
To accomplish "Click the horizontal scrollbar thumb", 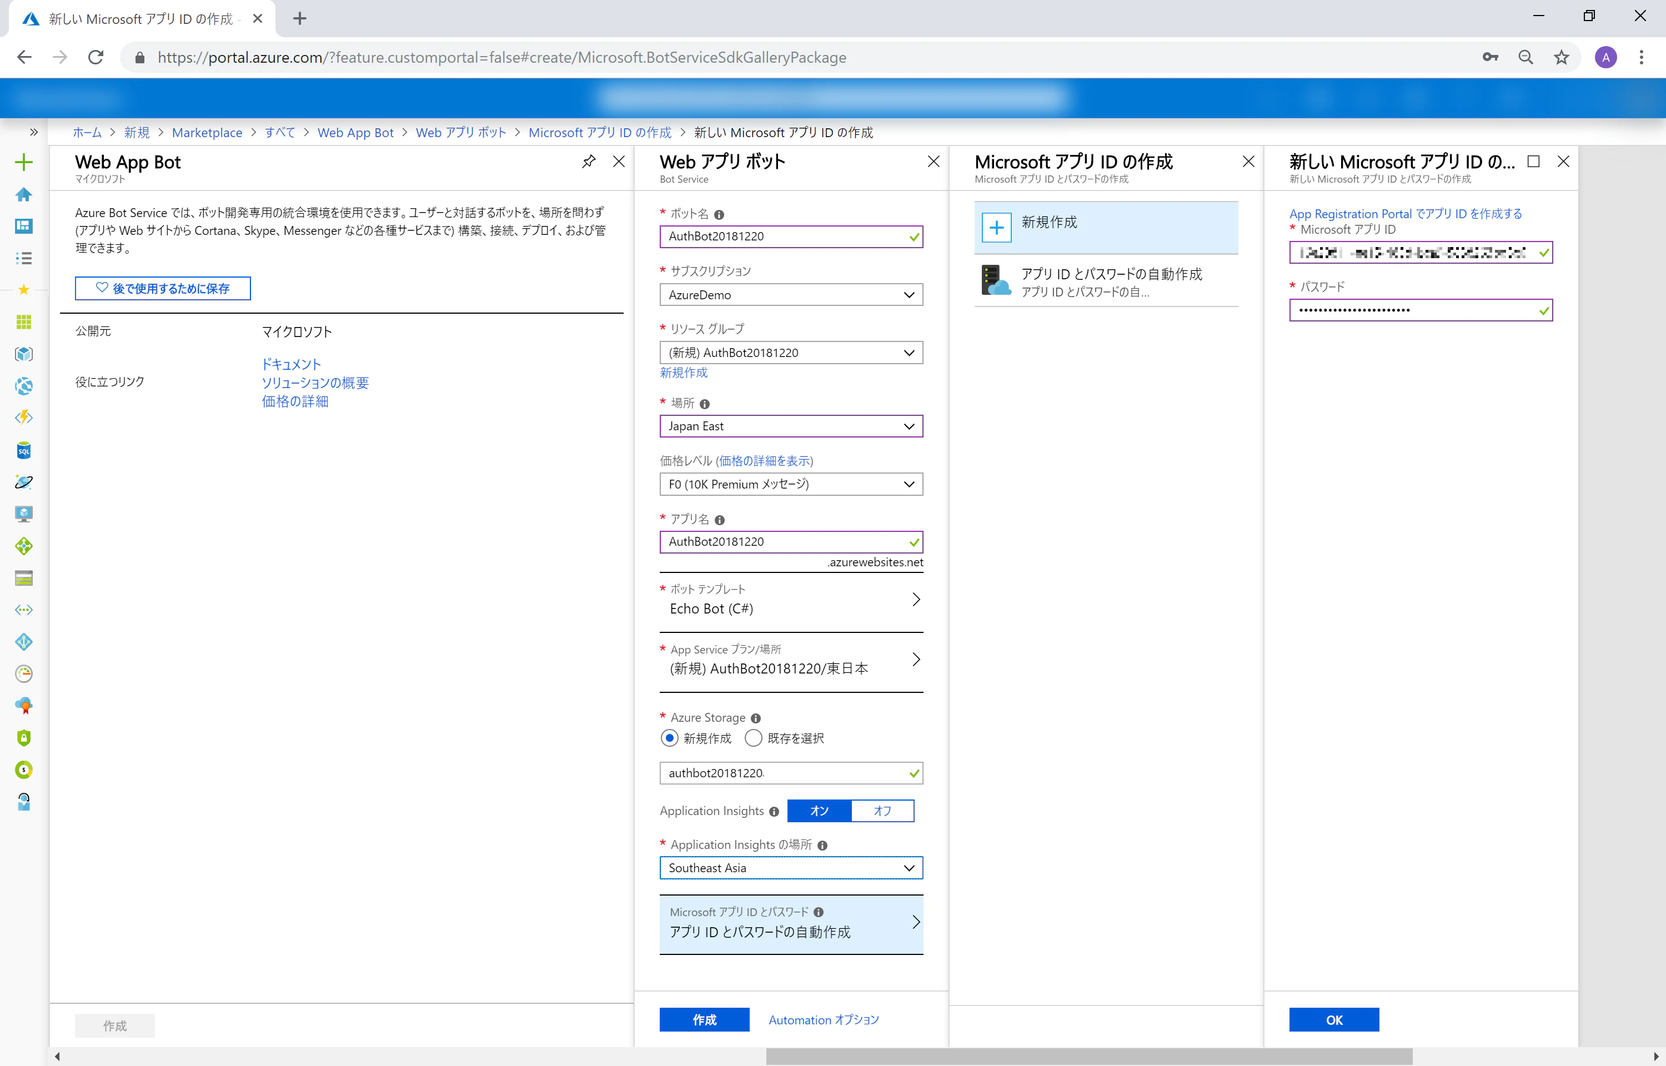I will 1089,1057.
